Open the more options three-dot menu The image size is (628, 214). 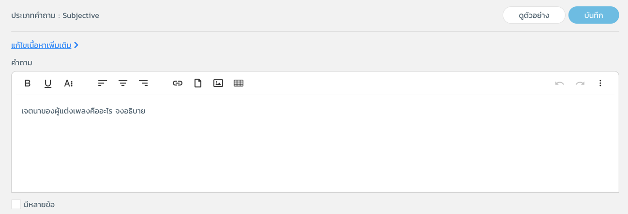600,83
